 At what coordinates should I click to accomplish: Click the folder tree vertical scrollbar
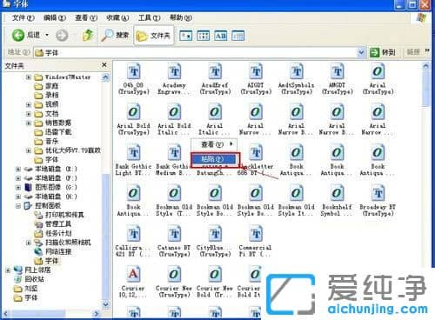[105, 190]
